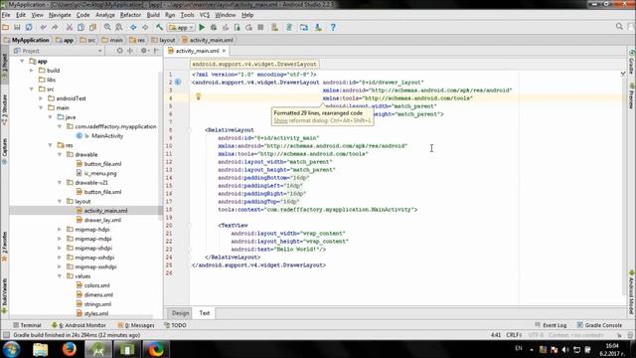Screen dimensions: 636x358
Task: Expand the mipmap-hdpi folder
Action: coord(60,230)
